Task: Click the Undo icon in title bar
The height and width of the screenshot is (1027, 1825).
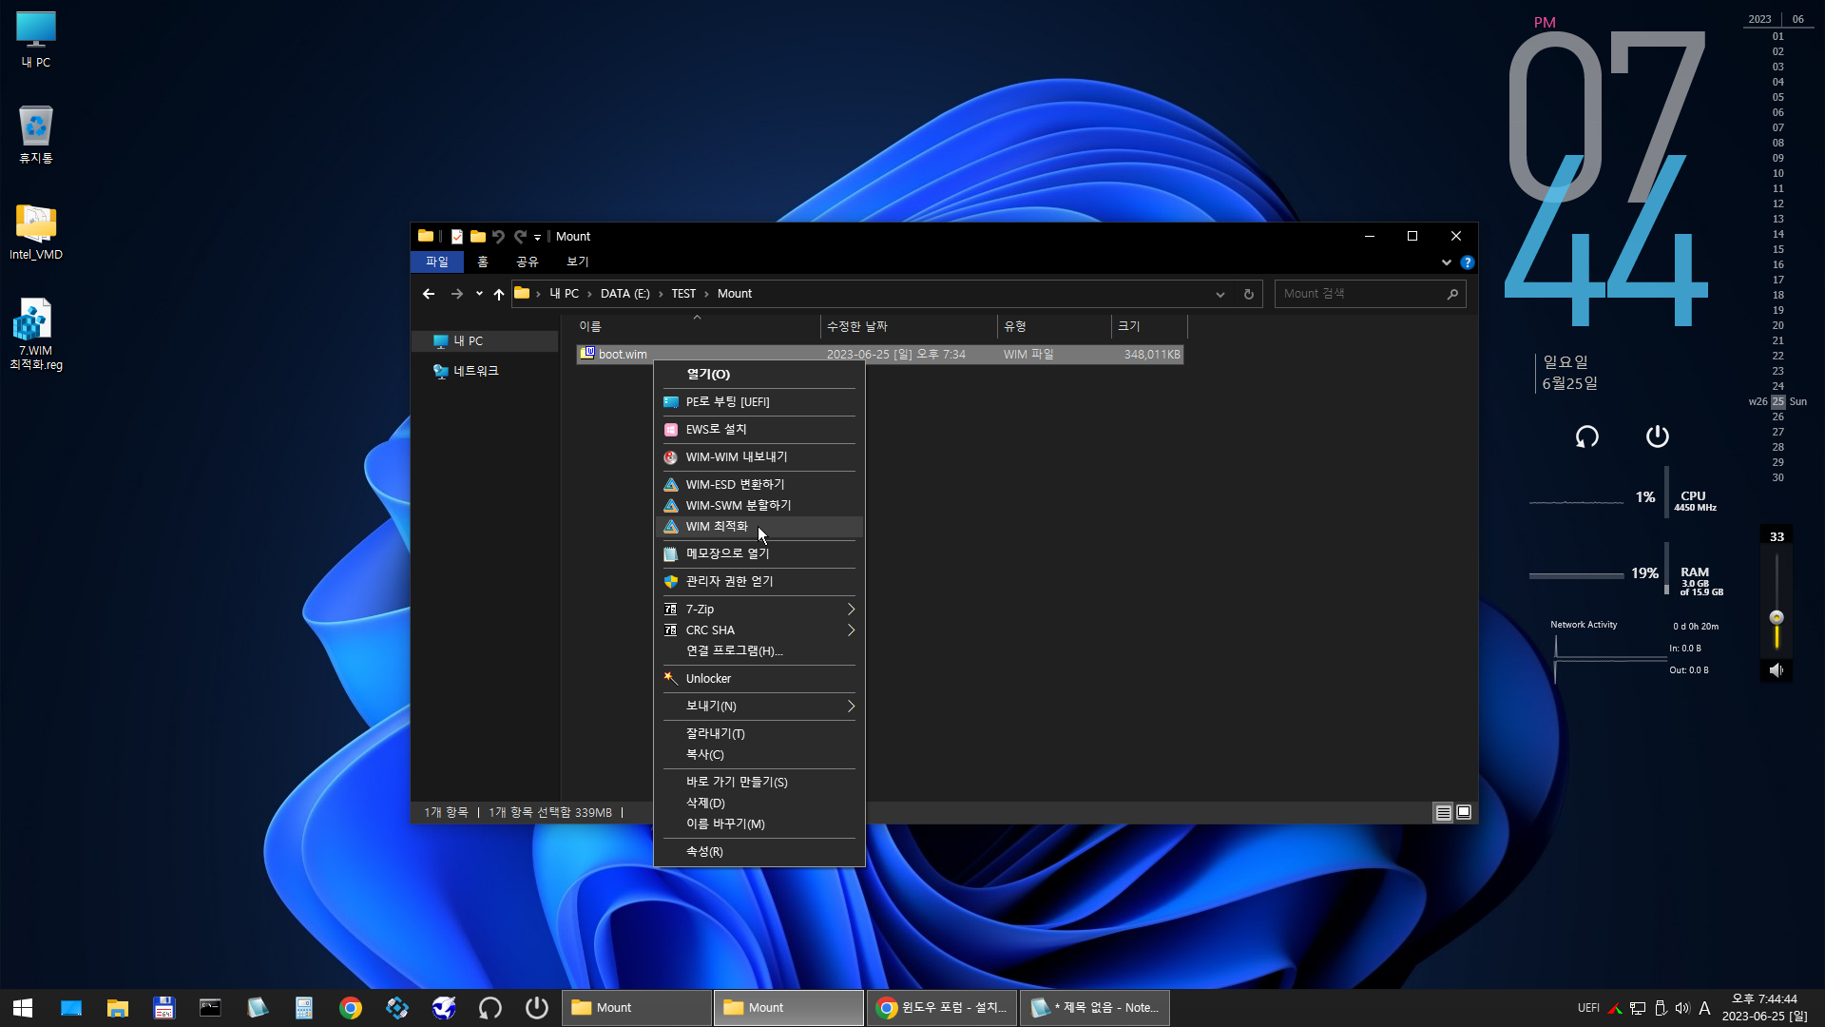Action: (x=498, y=237)
